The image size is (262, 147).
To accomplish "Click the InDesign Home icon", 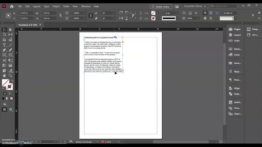I will pyautogui.click(x=12, y=7).
